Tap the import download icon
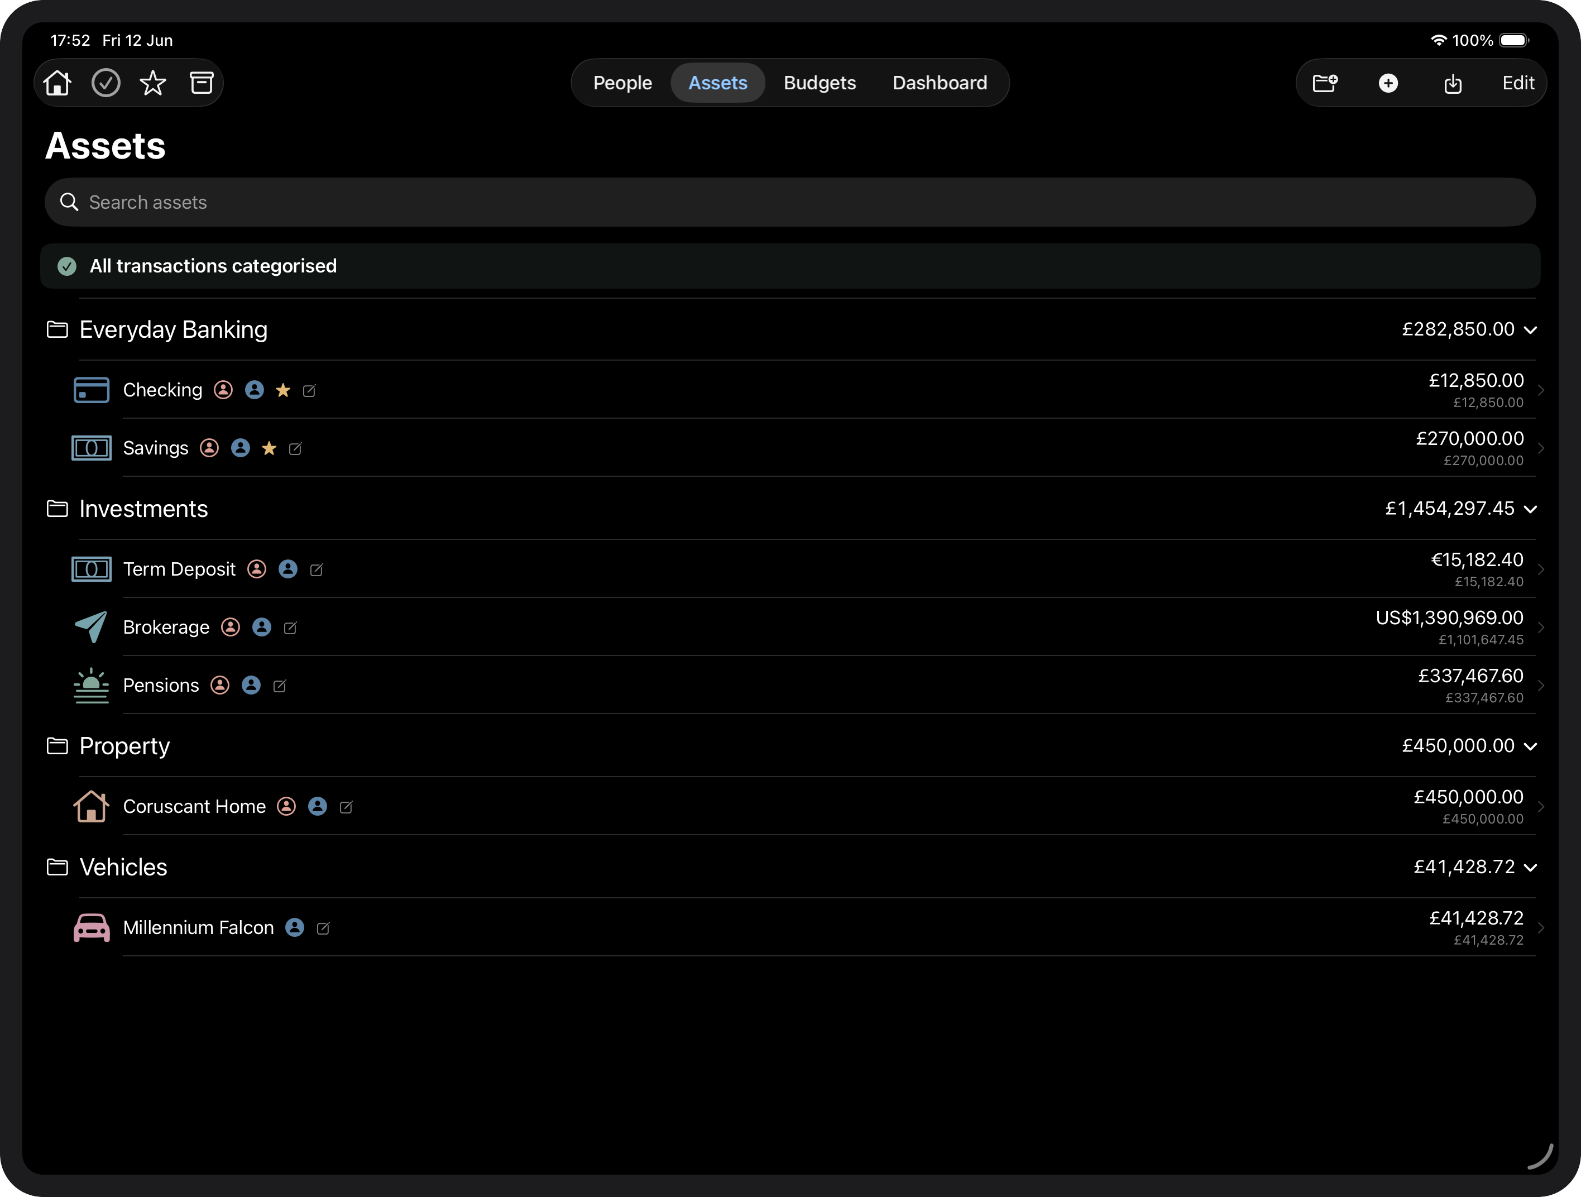 click(x=1453, y=84)
